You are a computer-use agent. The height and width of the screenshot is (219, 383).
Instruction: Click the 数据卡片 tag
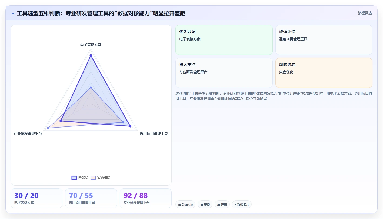coord(242,204)
